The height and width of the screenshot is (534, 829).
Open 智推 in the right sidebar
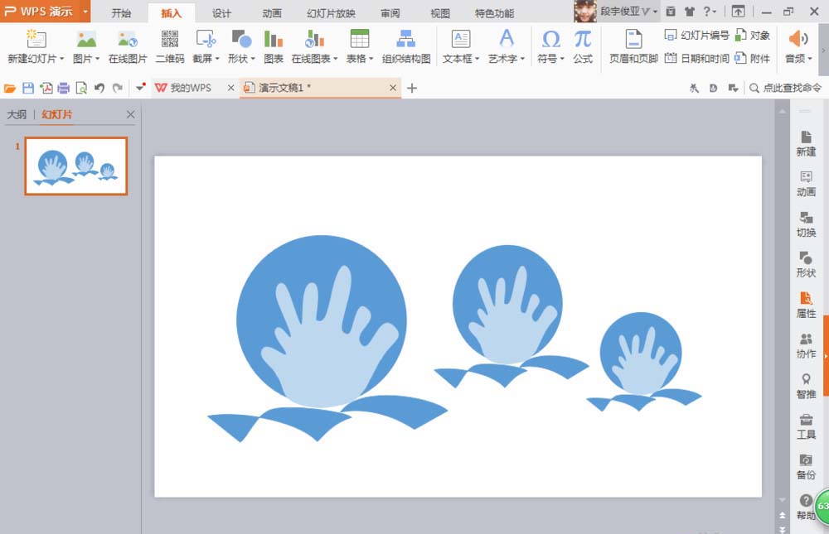806,386
